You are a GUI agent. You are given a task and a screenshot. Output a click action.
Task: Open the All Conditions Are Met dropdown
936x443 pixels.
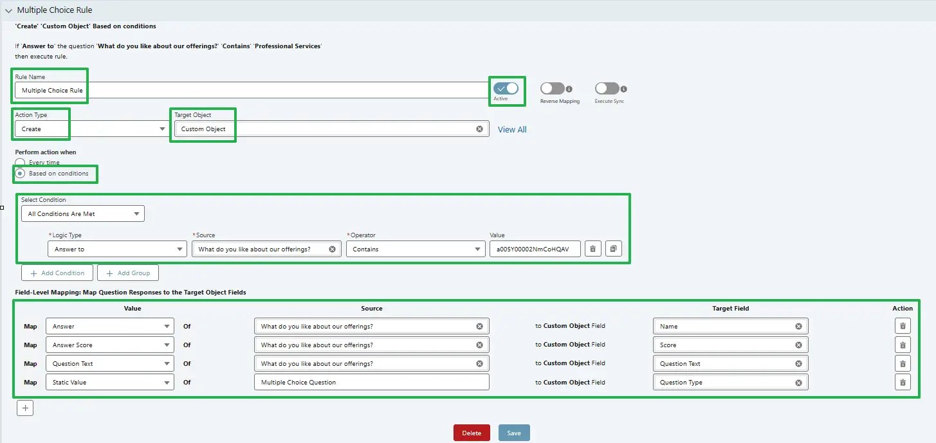pyautogui.click(x=83, y=213)
